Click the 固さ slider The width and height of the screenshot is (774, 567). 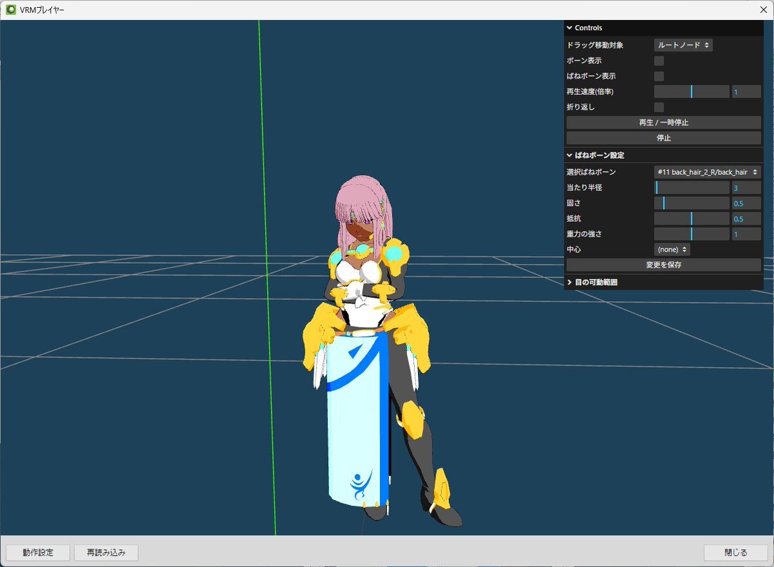pos(691,203)
